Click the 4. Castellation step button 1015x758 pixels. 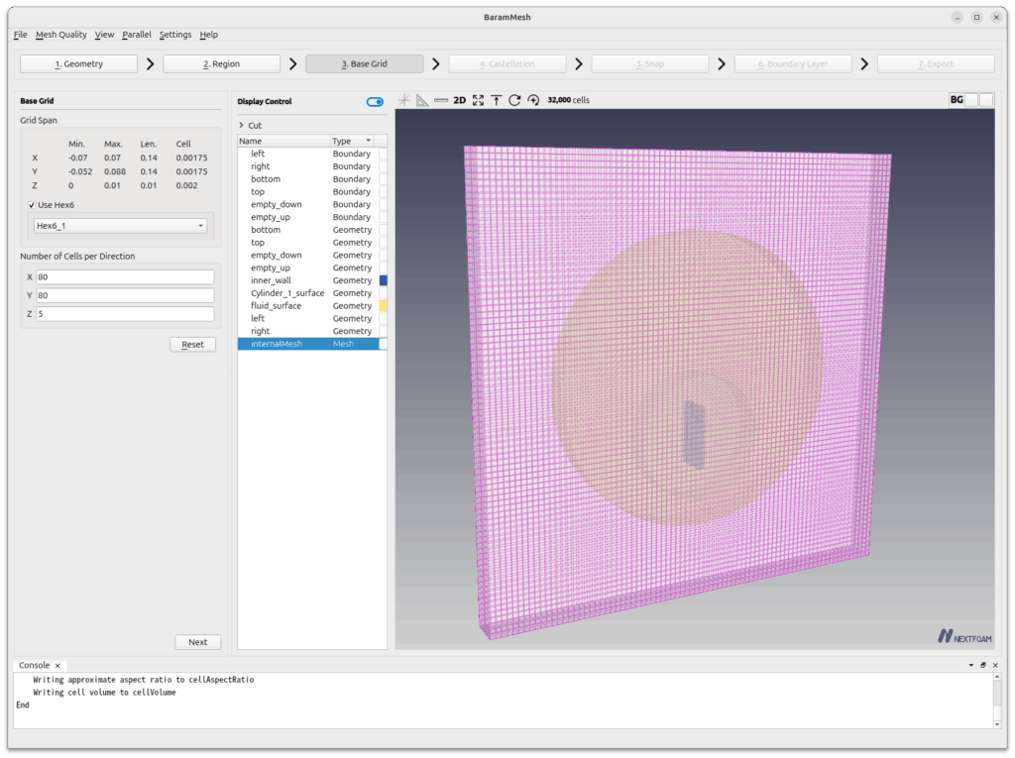click(507, 64)
